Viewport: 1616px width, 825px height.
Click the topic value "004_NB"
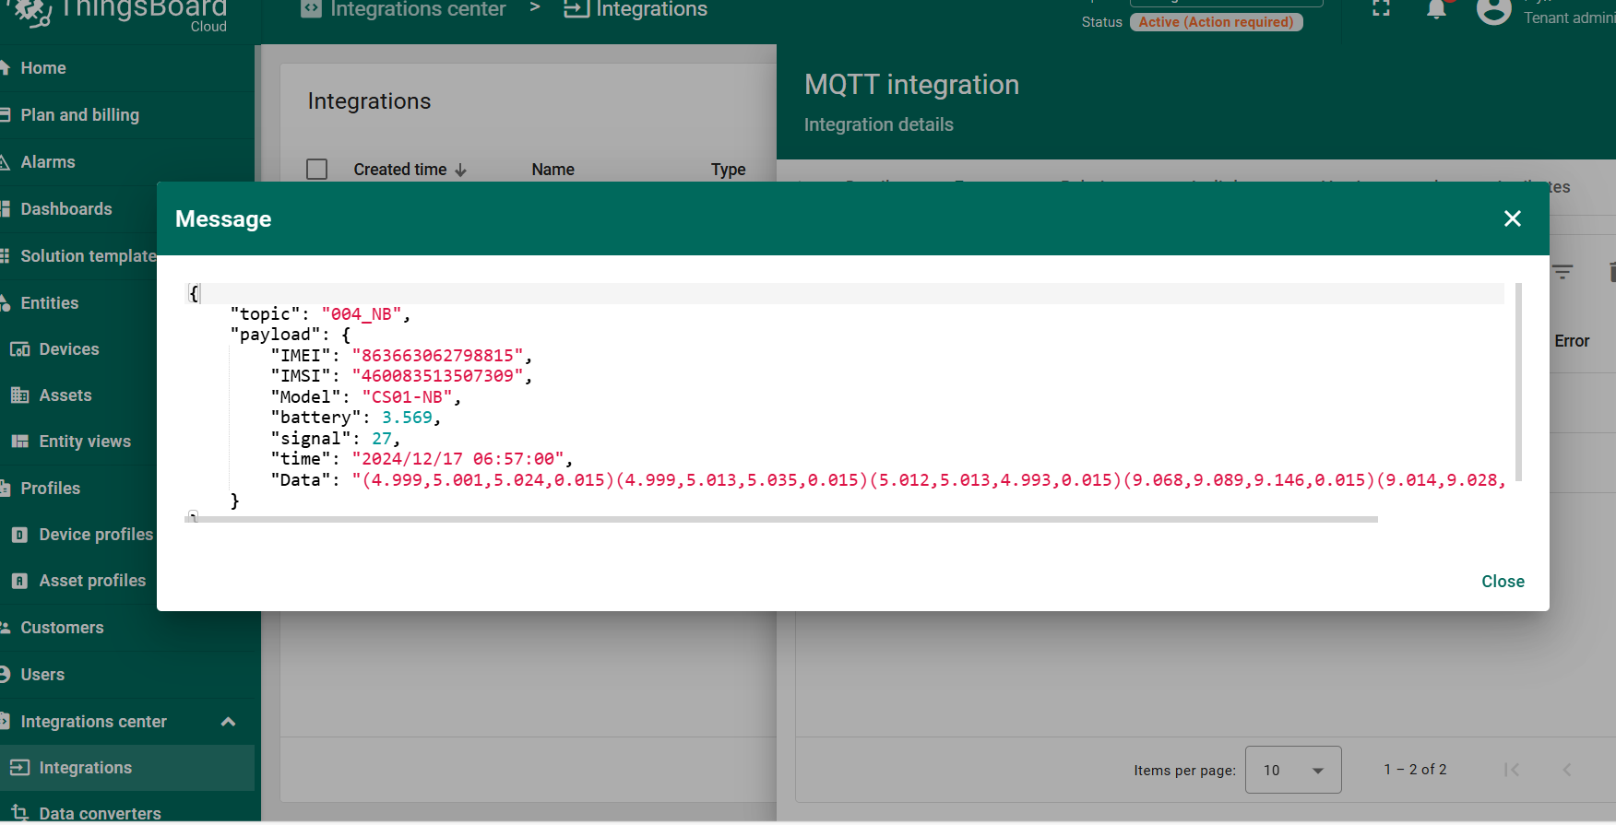pyautogui.click(x=361, y=314)
